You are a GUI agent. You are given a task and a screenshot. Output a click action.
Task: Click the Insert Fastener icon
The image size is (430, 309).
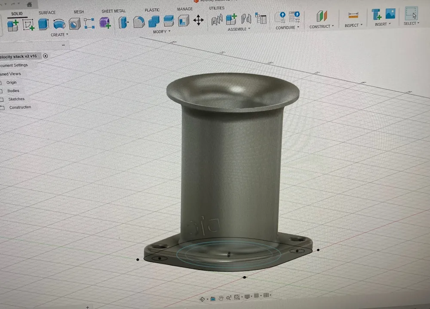tap(376, 14)
